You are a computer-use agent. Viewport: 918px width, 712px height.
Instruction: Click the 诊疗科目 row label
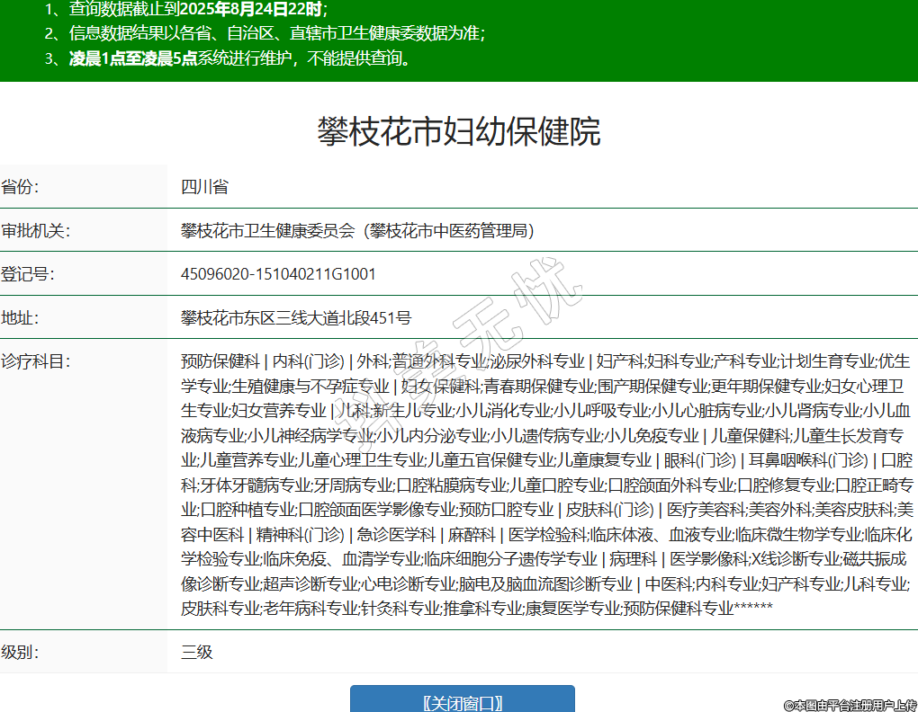(x=36, y=361)
